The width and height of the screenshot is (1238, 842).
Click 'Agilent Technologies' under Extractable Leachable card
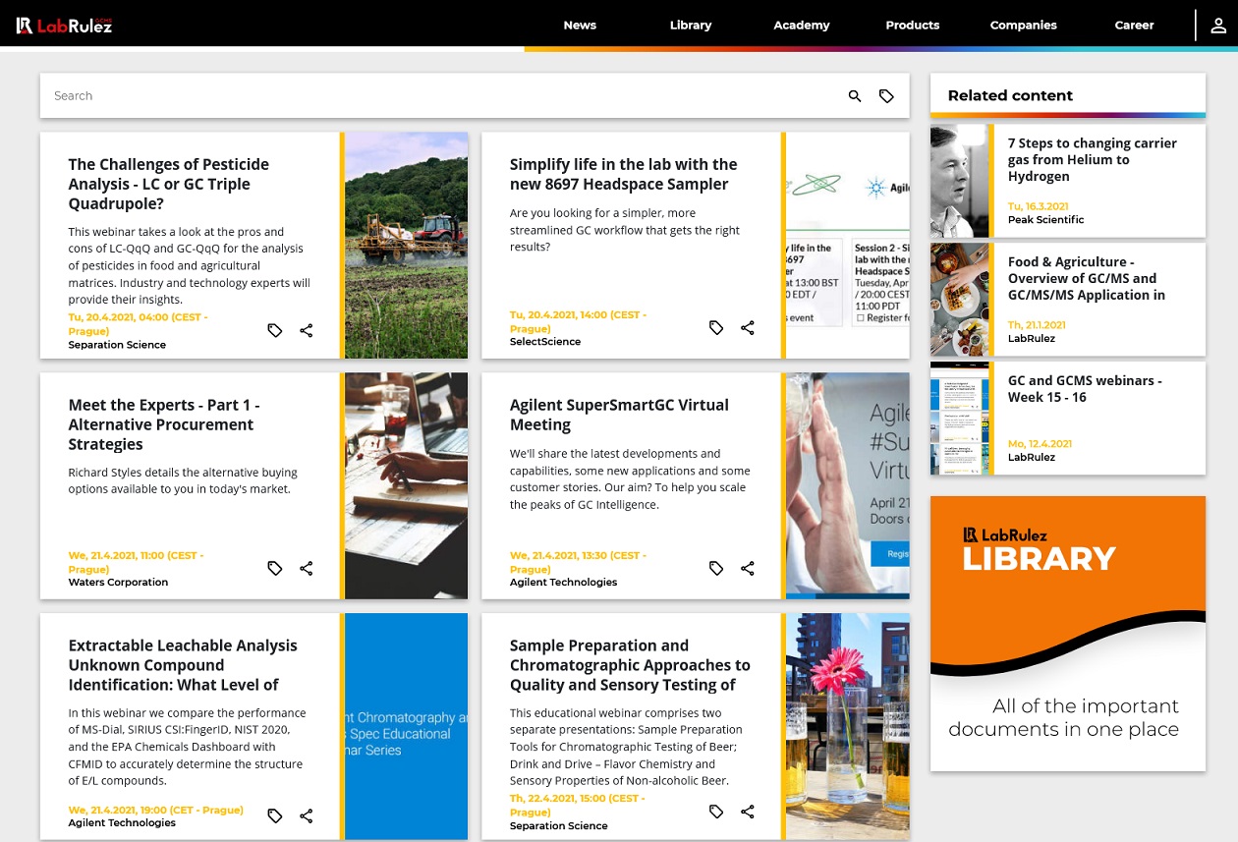[122, 823]
